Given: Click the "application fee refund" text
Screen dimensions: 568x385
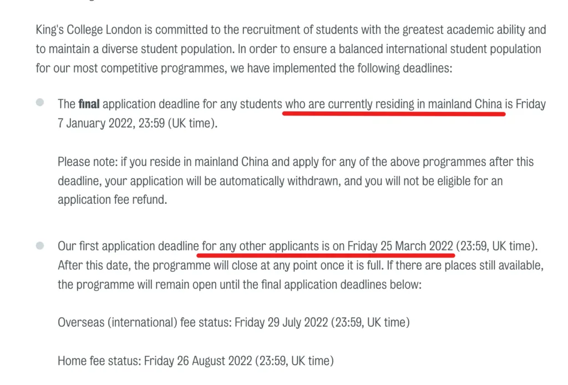Looking at the screenshot, I should point(112,200).
